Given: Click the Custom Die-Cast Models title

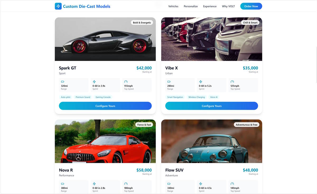Looking at the screenshot, I should pos(87,6).
